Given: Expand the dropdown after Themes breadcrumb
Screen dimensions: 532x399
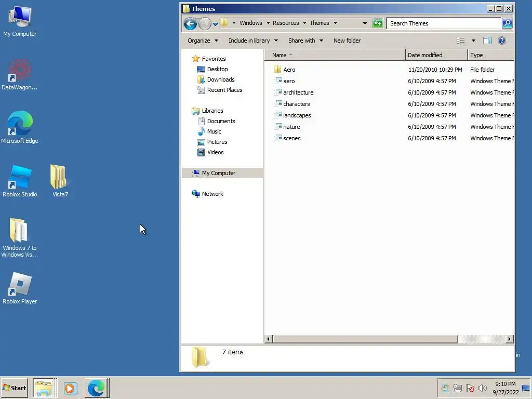Looking at the screenshot, I should 335,23.
